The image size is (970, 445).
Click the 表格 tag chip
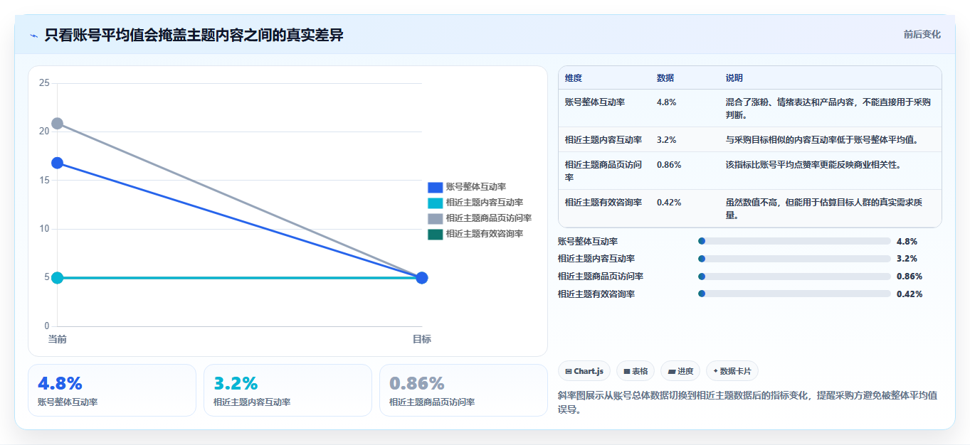[x=636, y=371]
